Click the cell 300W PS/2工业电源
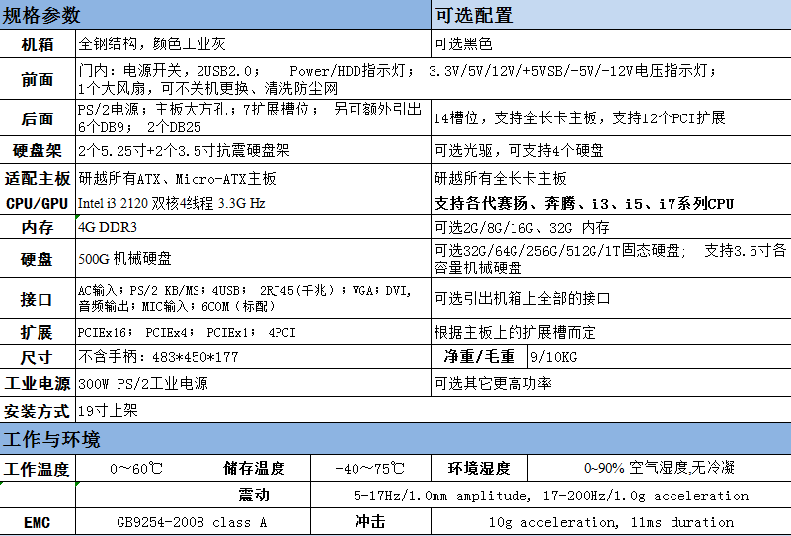791x536 pixels. [x=253, y=383]
